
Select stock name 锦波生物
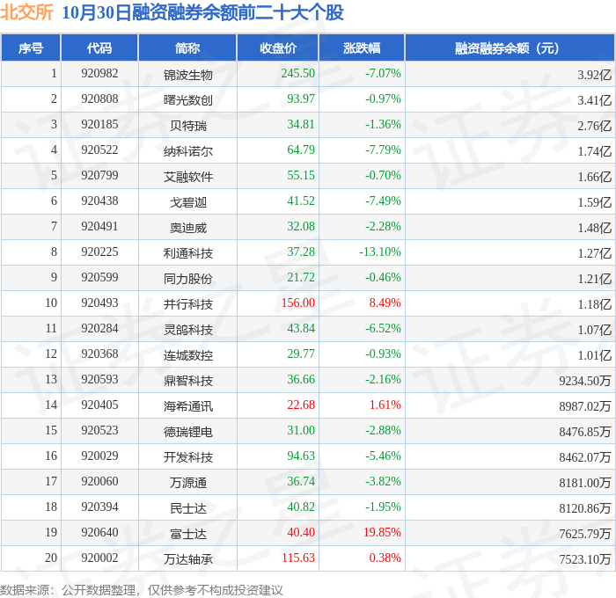pos(187,75)
